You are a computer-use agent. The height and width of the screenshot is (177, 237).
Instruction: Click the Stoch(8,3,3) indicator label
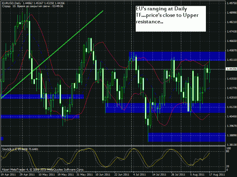[x=20, y=149]
